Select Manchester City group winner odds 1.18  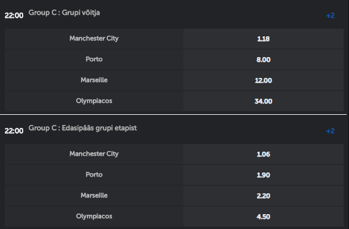click(x=263, y=39)
